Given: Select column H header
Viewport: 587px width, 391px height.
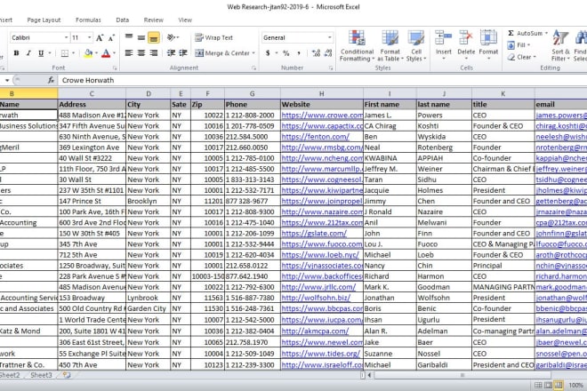Looking at the screenshot, I should click(322, 93).
